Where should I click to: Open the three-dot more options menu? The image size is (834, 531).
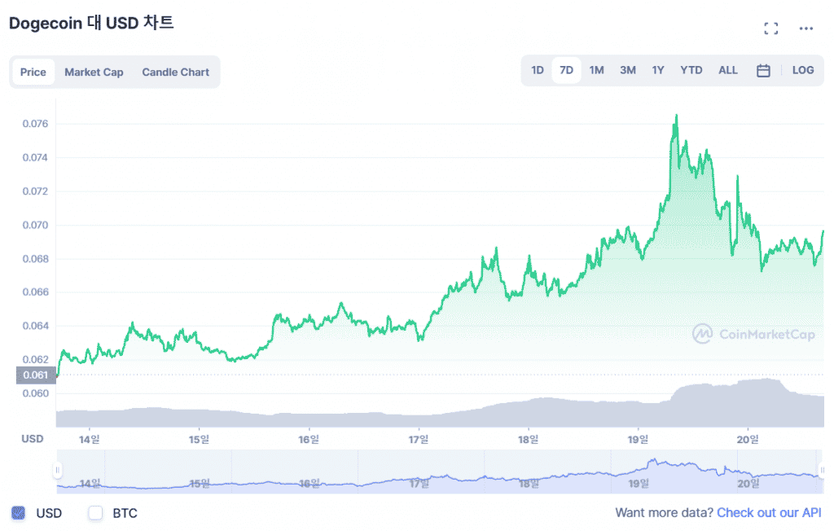tap(805, 29)
